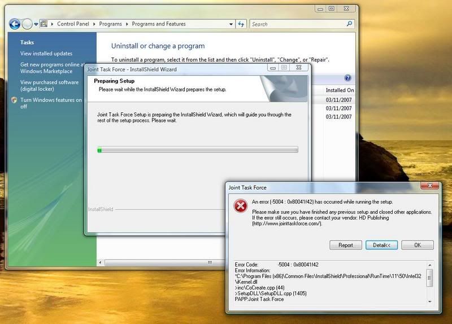452x324 pixels.
Task: Select Programs and Features breadcrumb
Action: (159, 24)
